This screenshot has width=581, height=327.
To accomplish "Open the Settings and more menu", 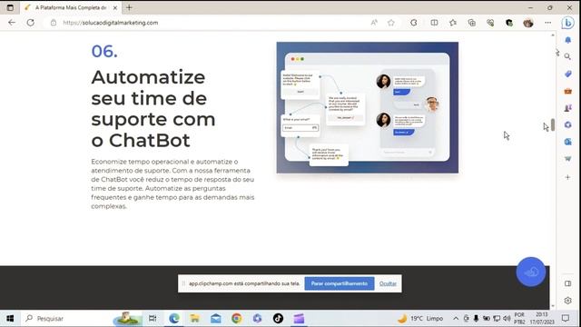I will [x=547, y=23].
